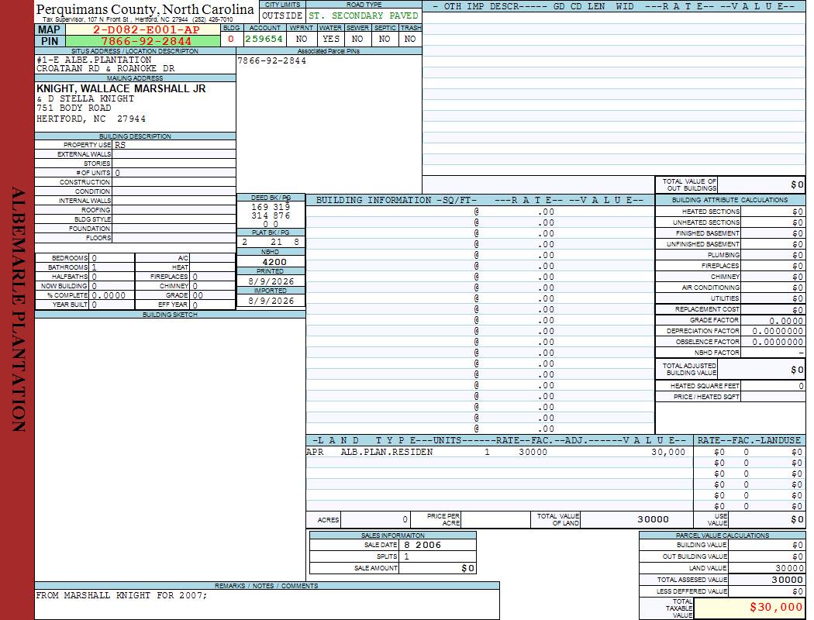This screenshot has height=620, width=814.
Task: Click the HEATED SQUARE FEET value 0
Action: click(801, 386)
